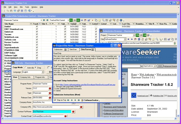Click the green PN button in Submission Control toolbar
Viewport: 181px width, 124px height.
click(x=70, y=20)
